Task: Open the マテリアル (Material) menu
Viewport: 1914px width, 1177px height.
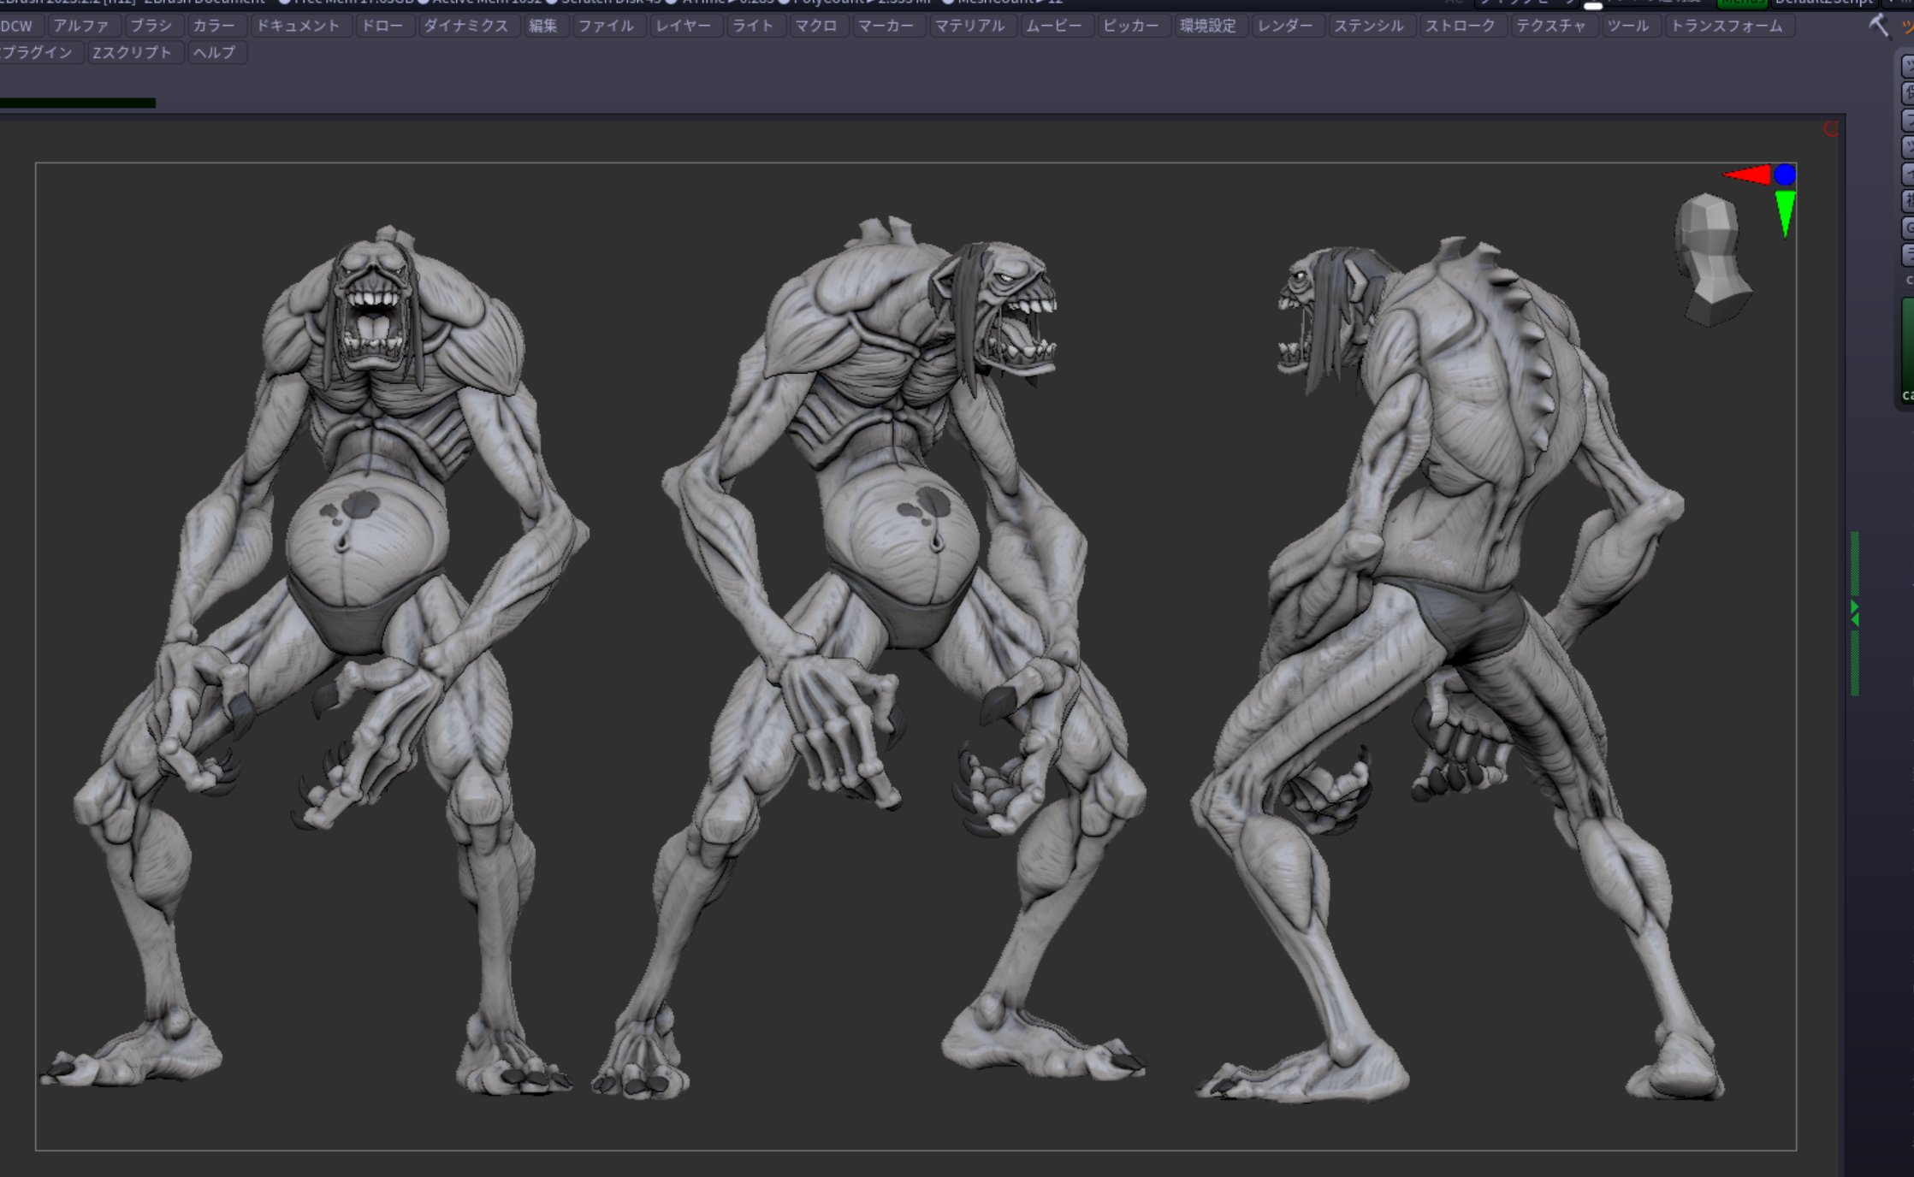Action: pos(969,26)
